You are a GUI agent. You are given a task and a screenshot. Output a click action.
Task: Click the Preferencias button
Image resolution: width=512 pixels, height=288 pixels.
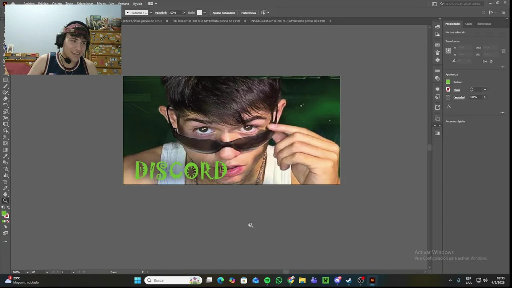click(248, 13)
